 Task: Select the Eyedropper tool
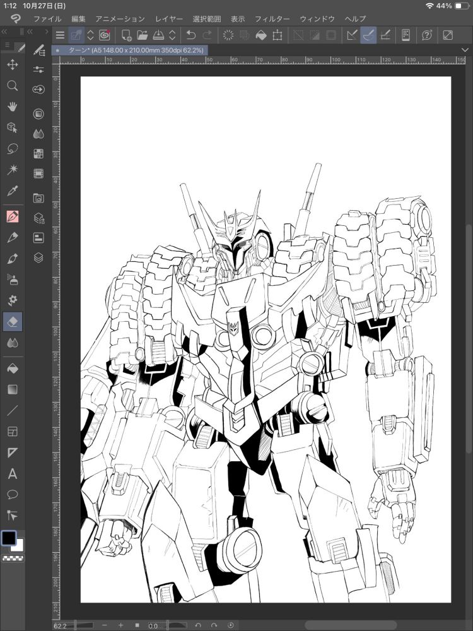[x=13, y=191]
